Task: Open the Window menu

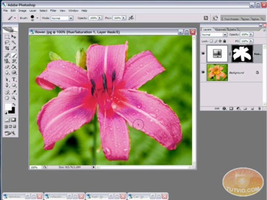Action: (x=73, y=11)
